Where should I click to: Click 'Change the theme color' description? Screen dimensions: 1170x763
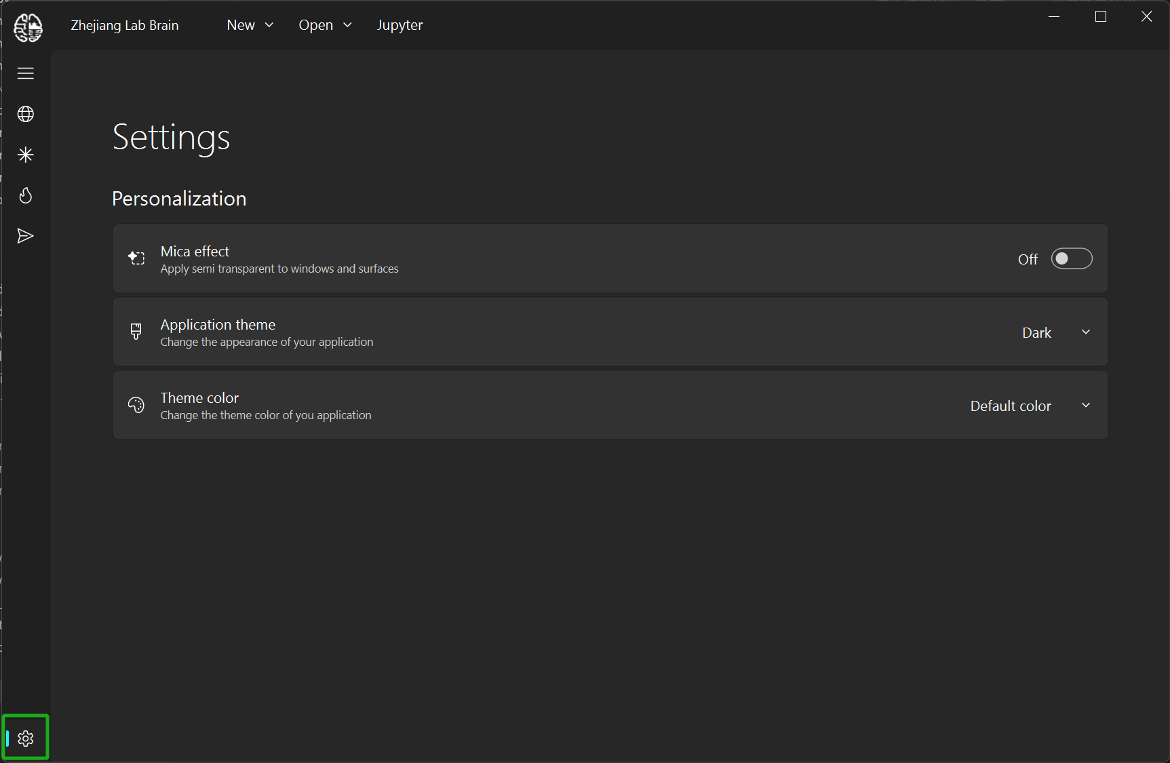click(266, 415)
